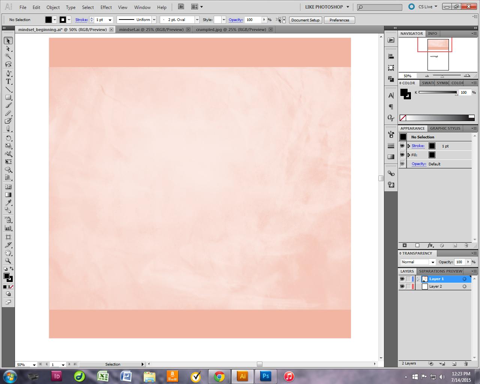Click Document Setup button
This screenshot has height=384, width=480.
pos(305,20)
